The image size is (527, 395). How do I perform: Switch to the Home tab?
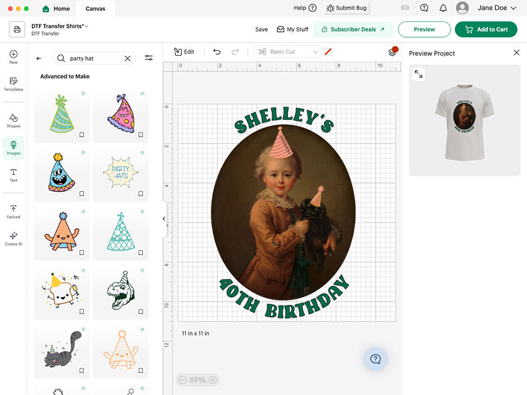coord(56,9)
